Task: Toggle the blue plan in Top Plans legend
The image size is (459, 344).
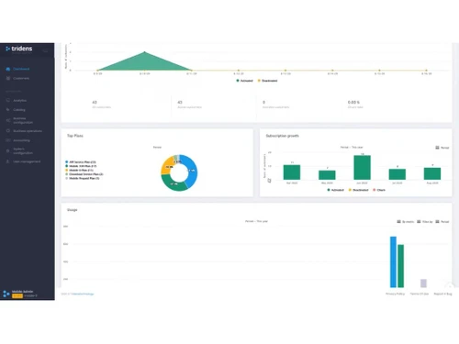Action: pos(81,162)
